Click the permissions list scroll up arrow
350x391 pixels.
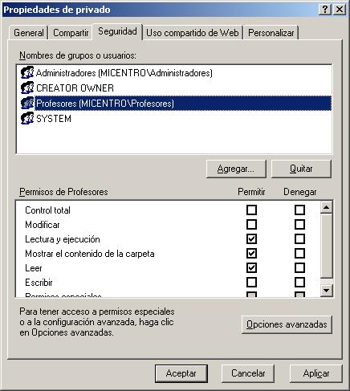pos(327,207)
